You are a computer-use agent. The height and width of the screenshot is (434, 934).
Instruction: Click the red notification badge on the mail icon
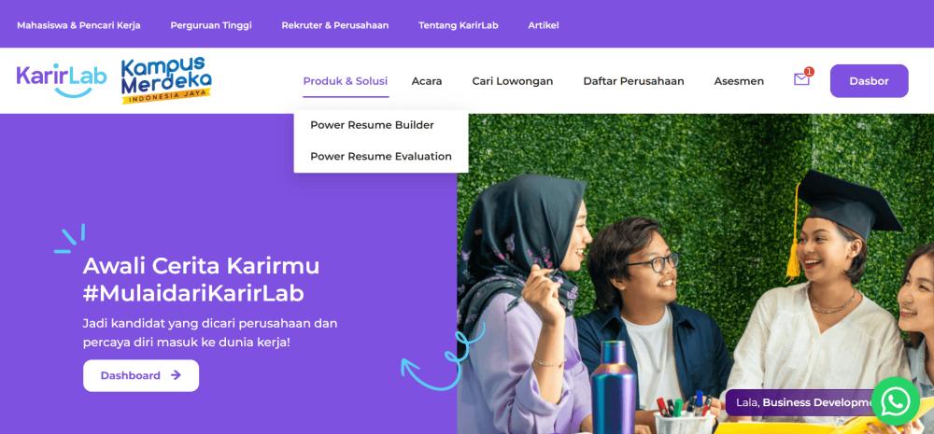[808, 72]
